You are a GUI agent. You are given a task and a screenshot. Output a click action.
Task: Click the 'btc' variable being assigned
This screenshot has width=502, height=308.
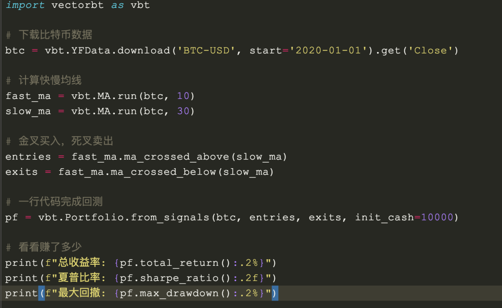pyautogui.click(x=15, y=51)
